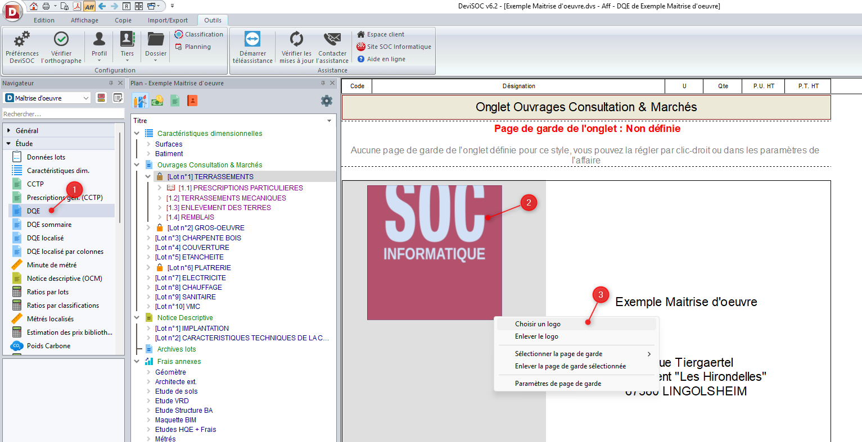Click the Vérifier l'orthographe checkmark icon

(x=61, y=39)
